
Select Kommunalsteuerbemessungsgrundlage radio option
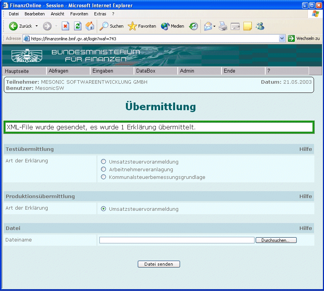(x=104, y=177)
